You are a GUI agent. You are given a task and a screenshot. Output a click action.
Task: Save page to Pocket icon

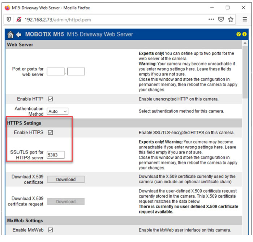[221, 20]
